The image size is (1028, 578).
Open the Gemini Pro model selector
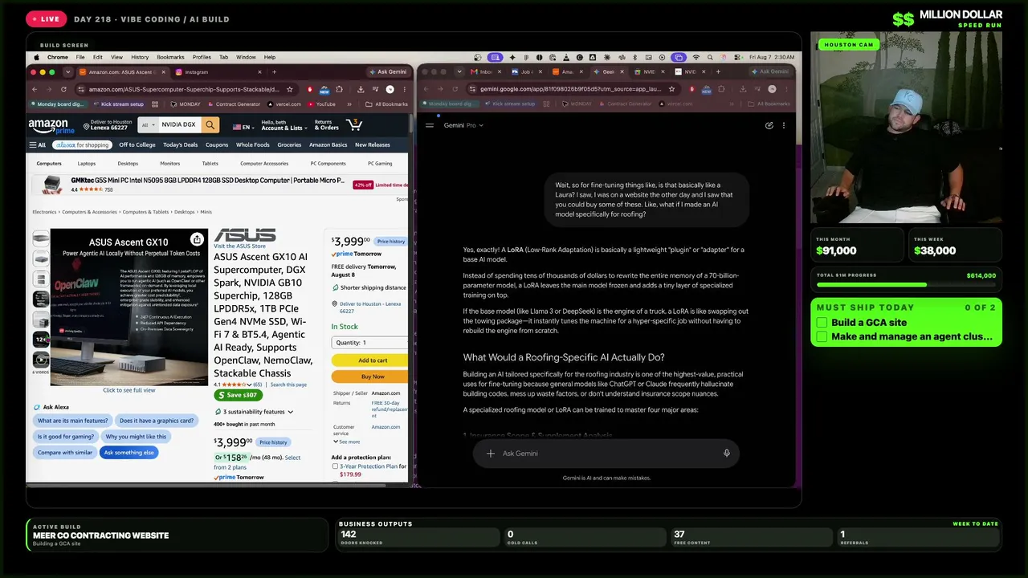click(463, 125)
